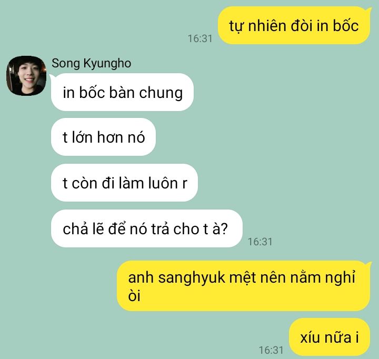Click the word "nhiên" in the top message
Viewport: 379px width, 359px height.
pyautogui.click(x=267, y=26)
